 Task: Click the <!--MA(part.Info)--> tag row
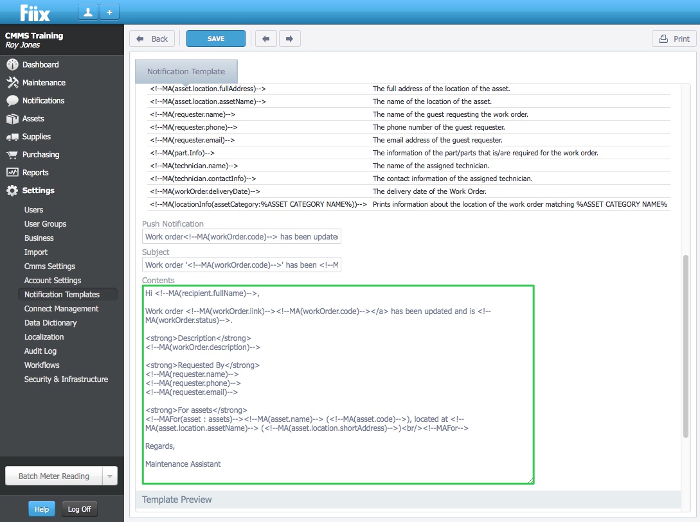pyautogui.click(x=409, y=153)
